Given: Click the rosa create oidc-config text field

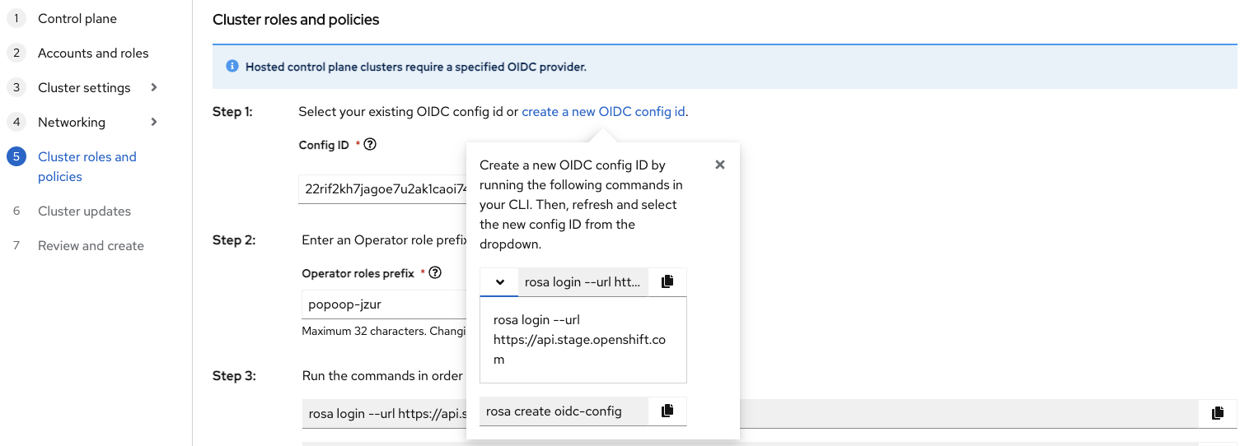Looking at the screenshot, I should pyautogui.click(x=564, y=411).
